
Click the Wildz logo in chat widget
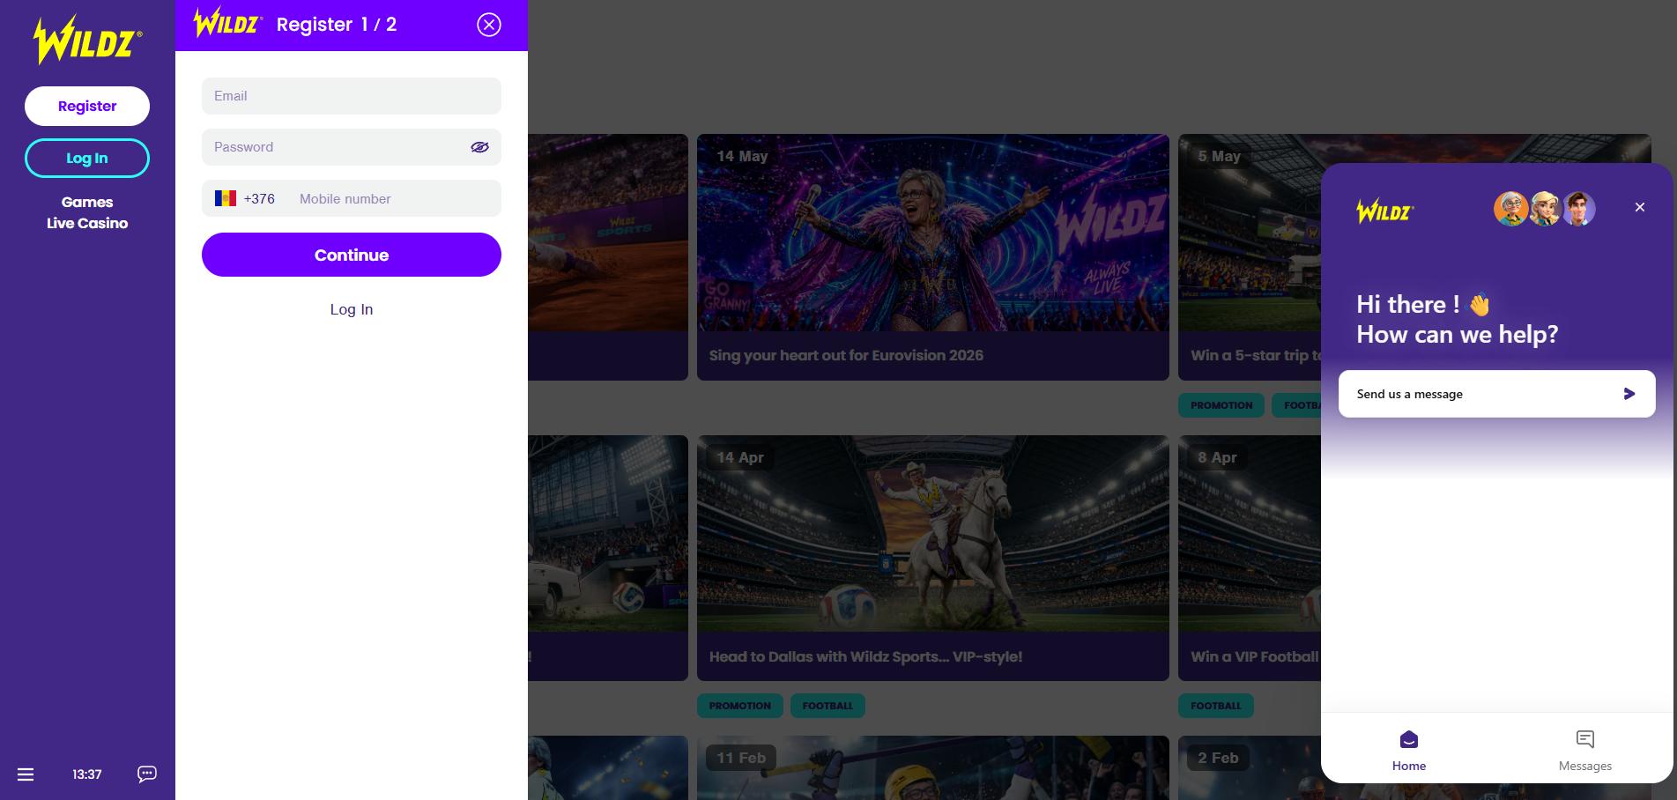pyautogui.click(x=1385, y=211)
